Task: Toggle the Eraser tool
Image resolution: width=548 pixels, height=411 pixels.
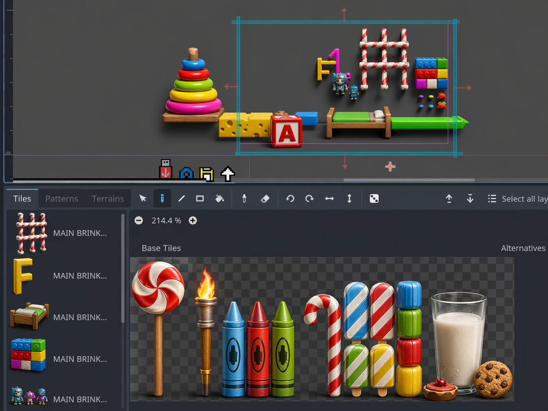Action: pyautogui.click(x=265, y=199)
